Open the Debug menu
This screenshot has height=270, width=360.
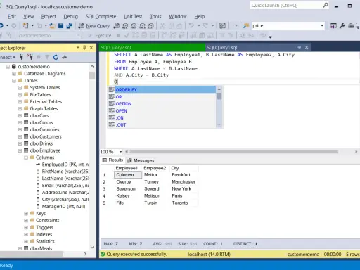click(x=70, y=16)
